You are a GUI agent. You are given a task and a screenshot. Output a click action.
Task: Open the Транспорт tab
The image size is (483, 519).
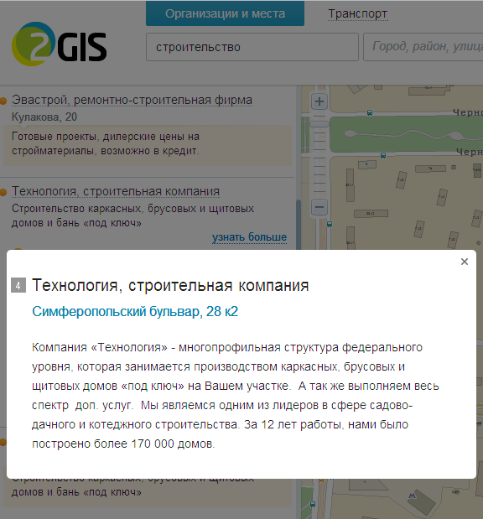click(357, 14)
